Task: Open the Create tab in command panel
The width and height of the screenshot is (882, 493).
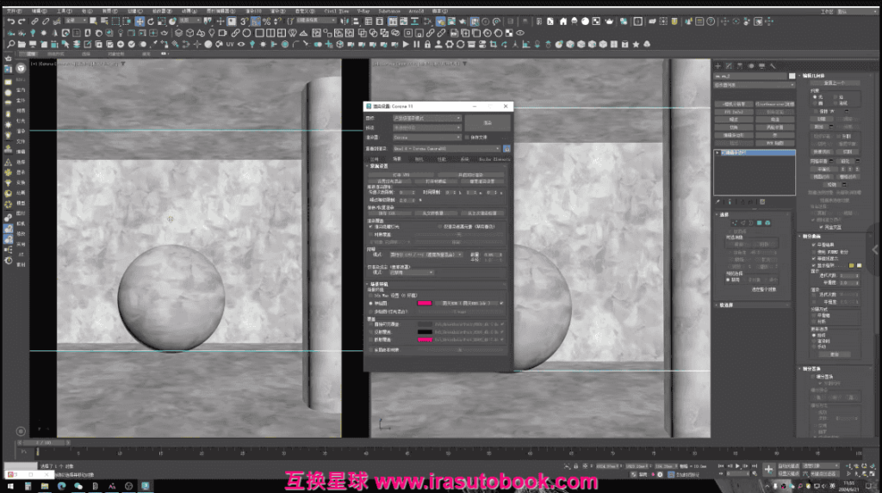Action: 717,65
